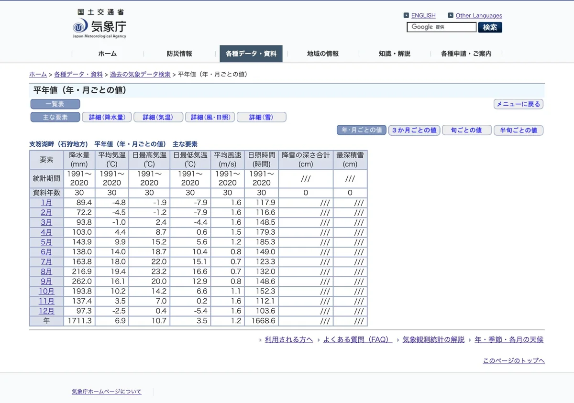Click the 平均気温 column header

point(112,160)
